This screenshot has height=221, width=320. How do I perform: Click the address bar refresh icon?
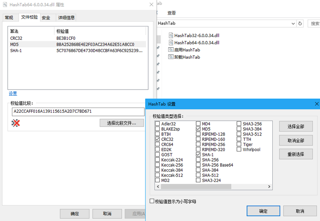coord(301,23)
